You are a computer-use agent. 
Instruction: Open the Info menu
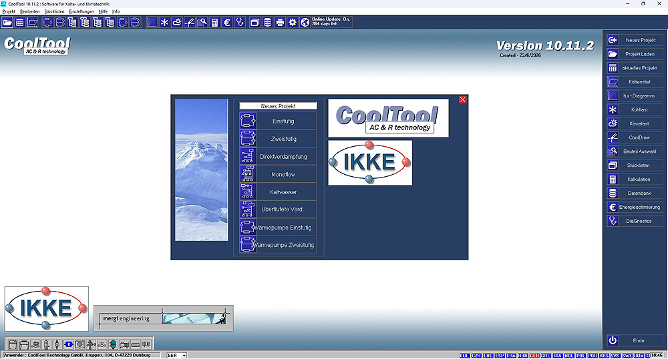point(116,11)
